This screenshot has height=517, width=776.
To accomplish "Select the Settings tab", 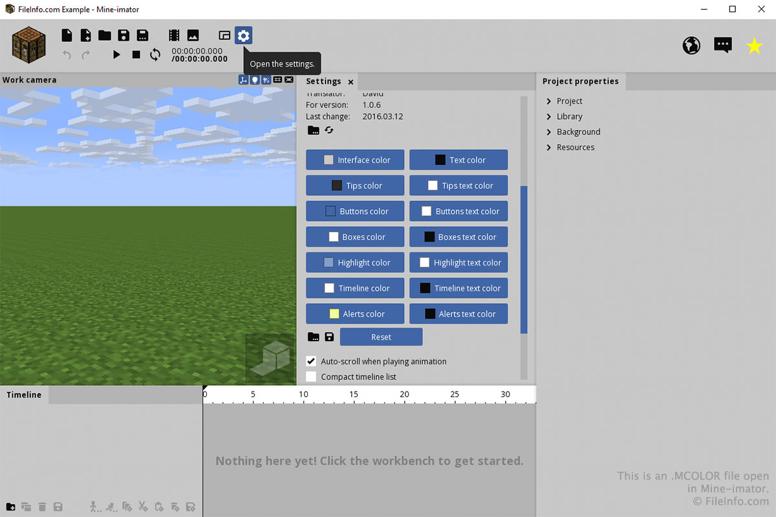I will pyautogui.click(x=323, y=81).
